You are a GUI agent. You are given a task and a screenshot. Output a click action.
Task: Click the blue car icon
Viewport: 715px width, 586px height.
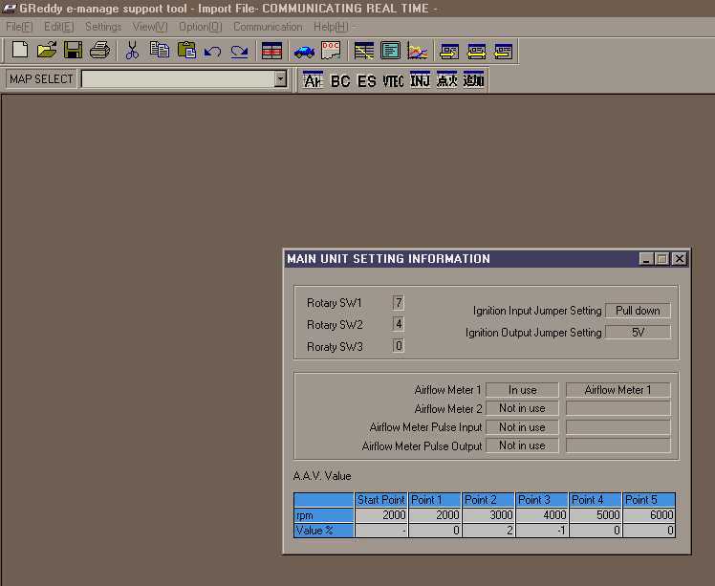coord(304,52)
